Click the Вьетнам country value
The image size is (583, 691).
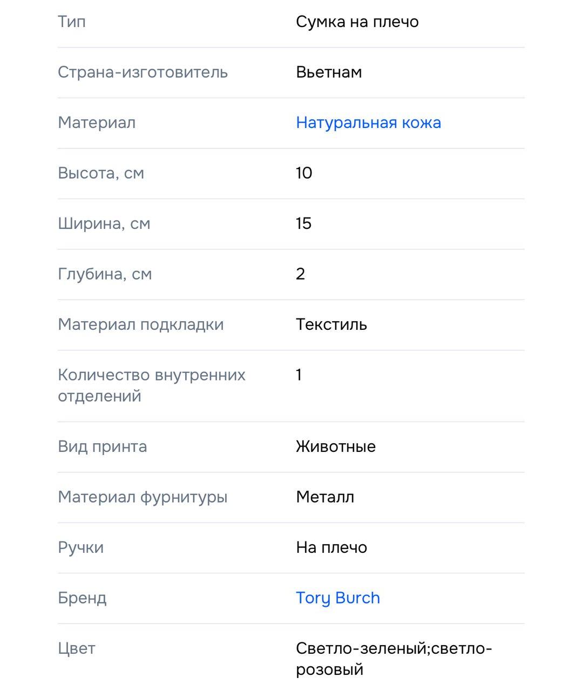tap(329, 72)
